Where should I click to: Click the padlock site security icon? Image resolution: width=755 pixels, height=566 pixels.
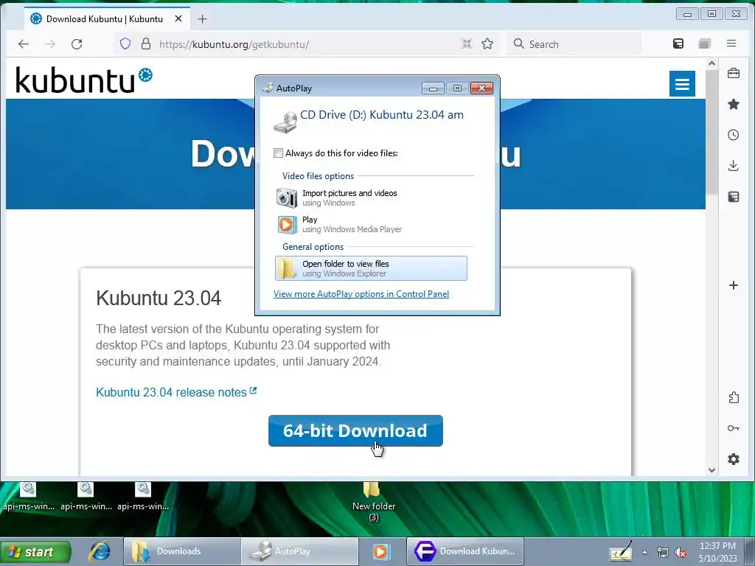146,43
